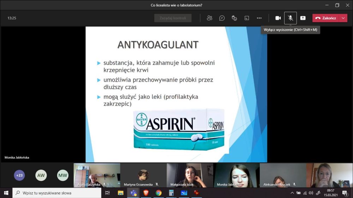Open Task View in the taskbar
353x198 pixels.
pos(108,193)
